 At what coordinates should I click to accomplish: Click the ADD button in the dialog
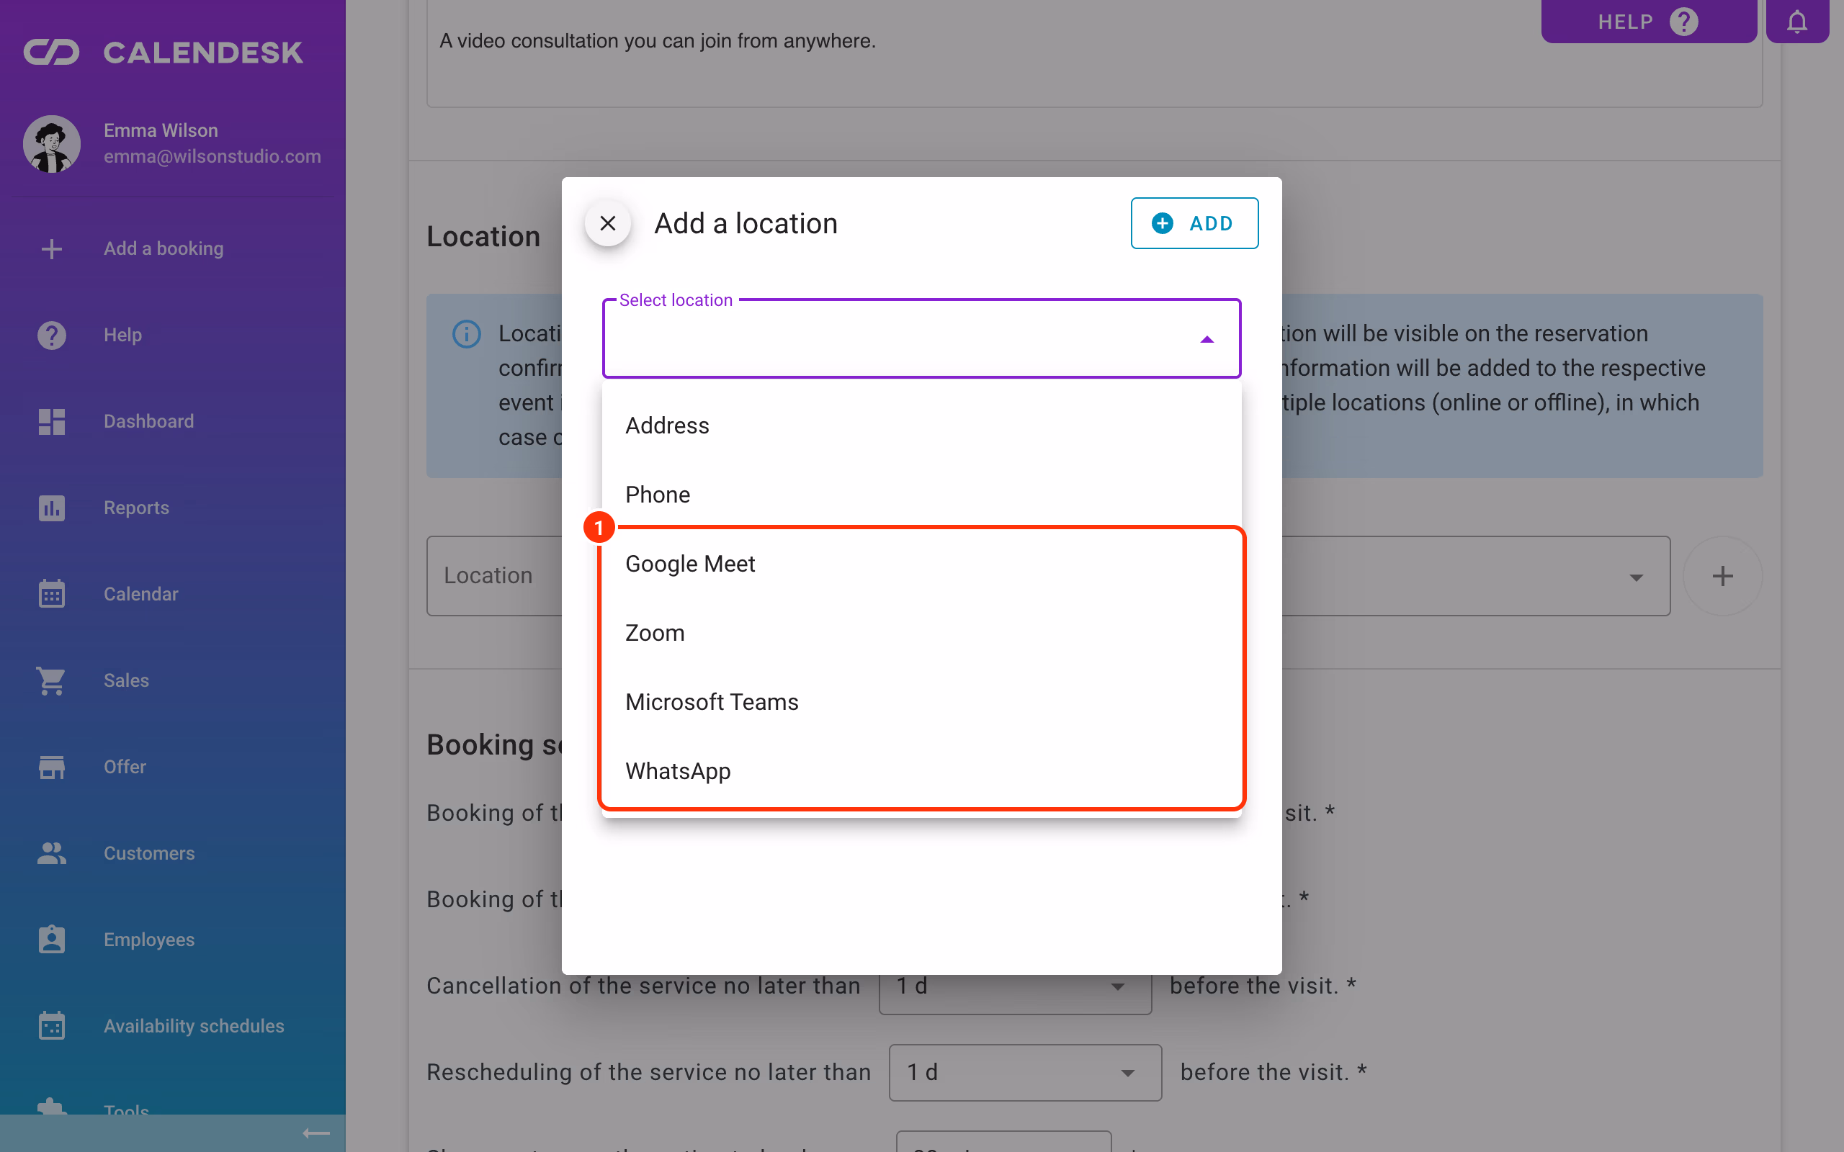(1194, 223)
